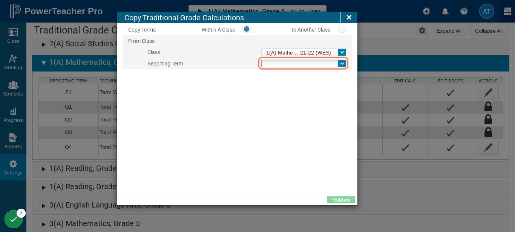Select the To Another Class radio button

click(342, 29)
